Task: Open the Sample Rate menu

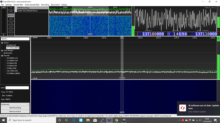Action: (18, 5)
